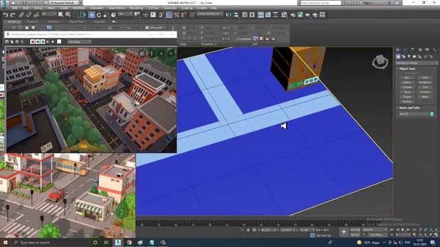Click the Teapot primitive button
This screenshot has width=440, height=247.
tap(407, 97)
